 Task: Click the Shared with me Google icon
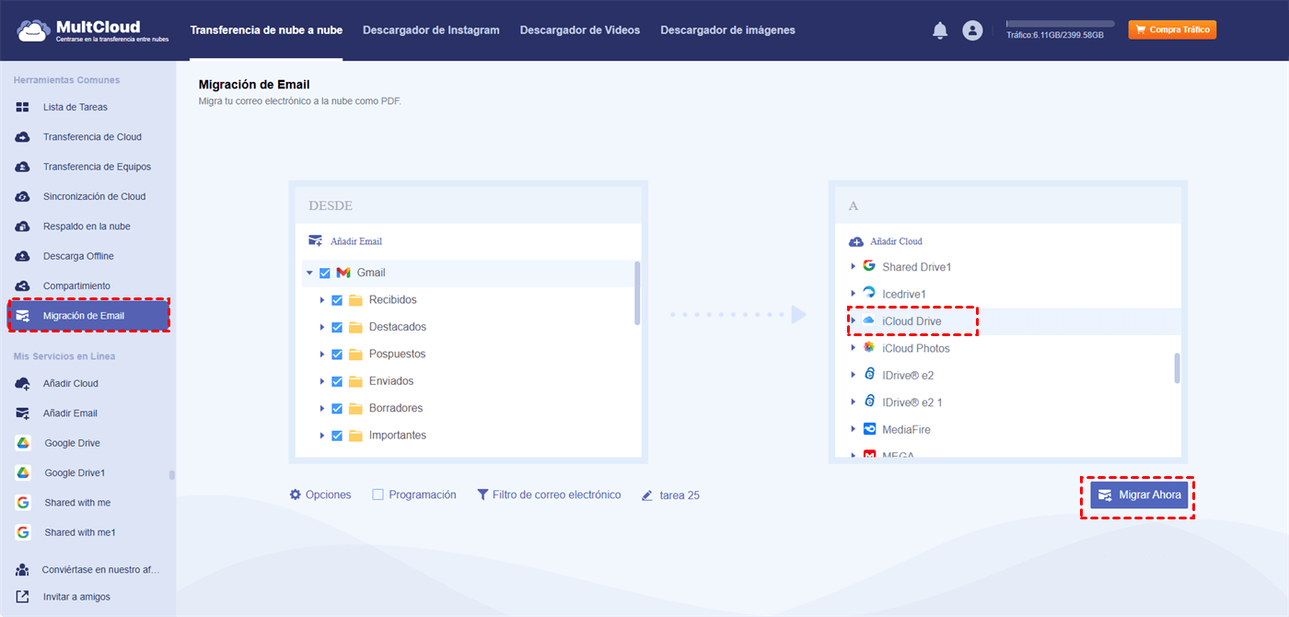(23, 503)
